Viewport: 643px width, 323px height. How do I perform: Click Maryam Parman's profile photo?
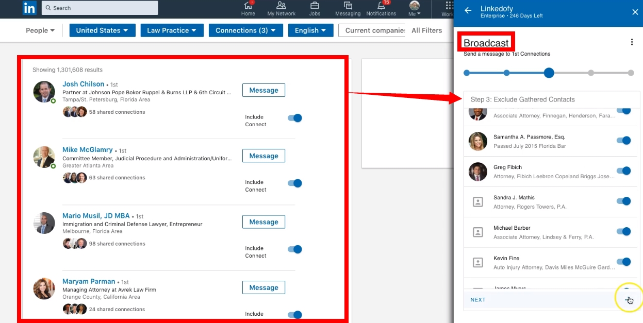(44, 288)
